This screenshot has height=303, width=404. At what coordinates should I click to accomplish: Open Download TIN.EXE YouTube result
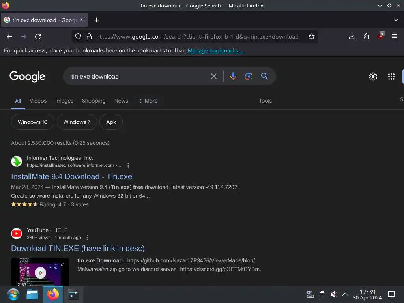pos(78,249)
